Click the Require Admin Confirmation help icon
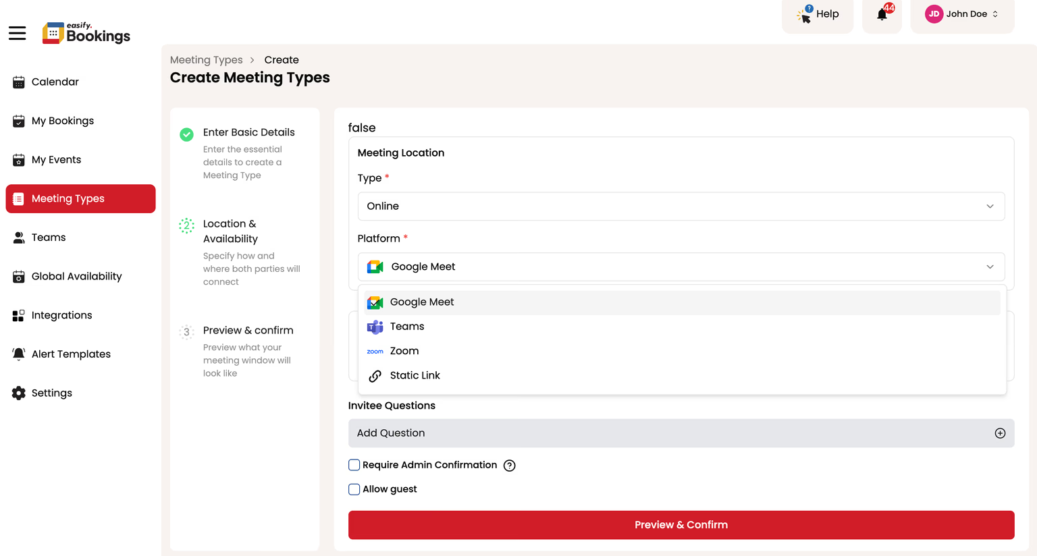1037x556 pixels. pyautogui.click(x=510, y=466)
